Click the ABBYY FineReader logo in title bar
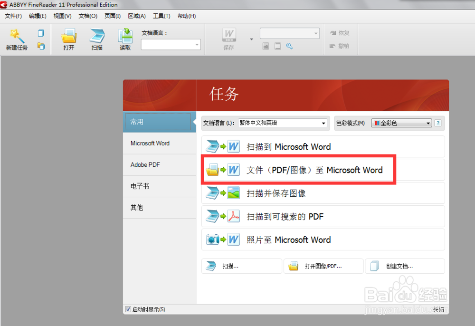The height and width of the screenshot is (326, 475). pos(4,5)
